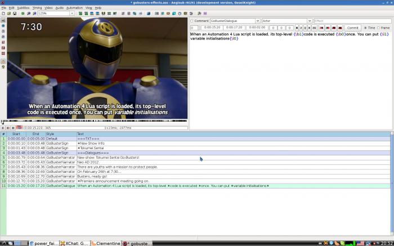Image resolution: width=394 pixels, height=246 pixels.
Task: Open the Properties toolbar icon
Action: [x=129, y=14]
